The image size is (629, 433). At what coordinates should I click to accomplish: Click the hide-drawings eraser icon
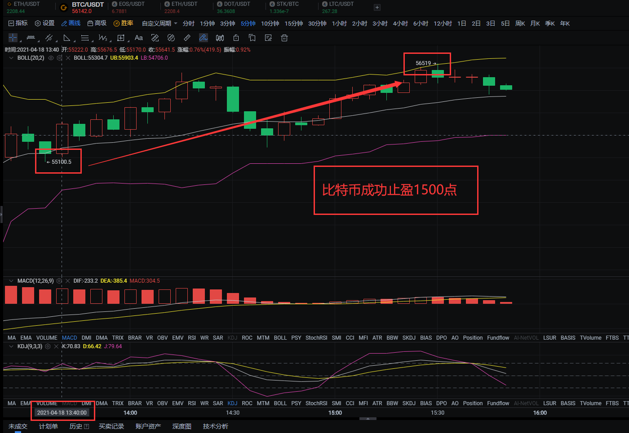tap(171, 38)
